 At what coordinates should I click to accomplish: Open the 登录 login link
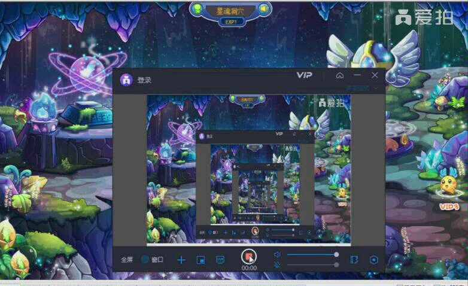pyautogui.click(x=144, y=80)
